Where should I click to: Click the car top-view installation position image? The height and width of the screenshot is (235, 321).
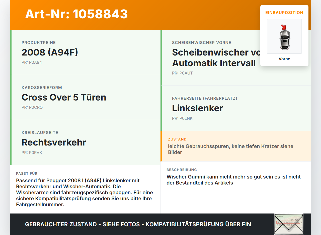click(x=284, y=36)
